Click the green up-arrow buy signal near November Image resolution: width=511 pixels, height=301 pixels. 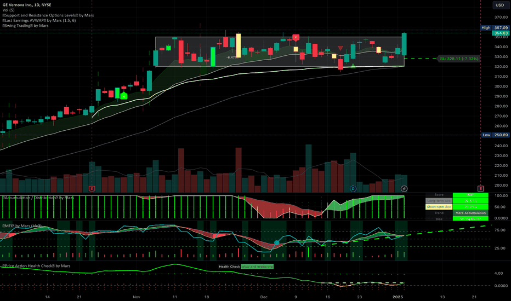[x=123, y=96]
